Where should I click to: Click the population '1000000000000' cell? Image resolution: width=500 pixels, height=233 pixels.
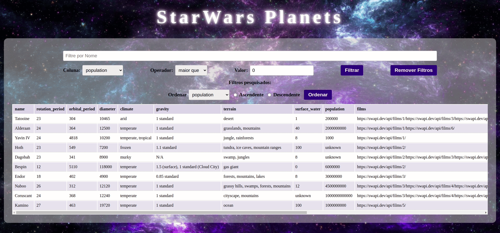(x=339, y=196)
